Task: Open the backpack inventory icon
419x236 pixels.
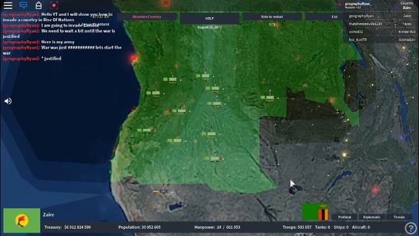Action: point(39,5)
